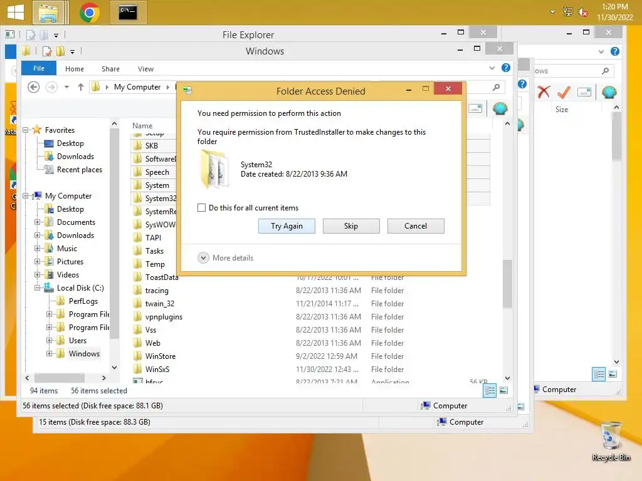Click the Forward navigation arrow
Screen dimensions: 642x481
coord(51,87)
